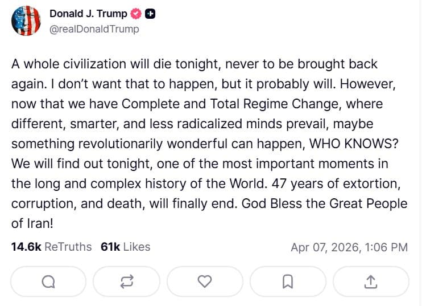
Task: Show the 61k Likes list
Action: [x=125, y=247]
